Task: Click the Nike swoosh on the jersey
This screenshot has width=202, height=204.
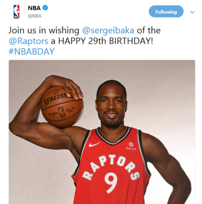Action: [95, 144]
